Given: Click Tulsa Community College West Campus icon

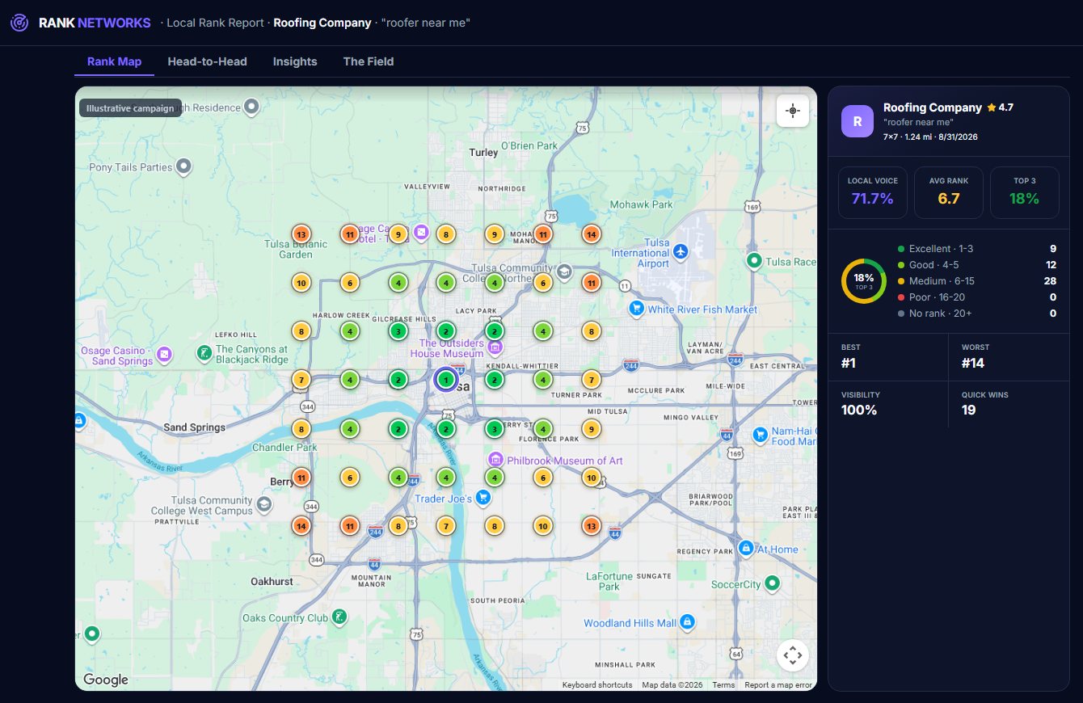Looking at the screenshot, I should click(264, 505).
